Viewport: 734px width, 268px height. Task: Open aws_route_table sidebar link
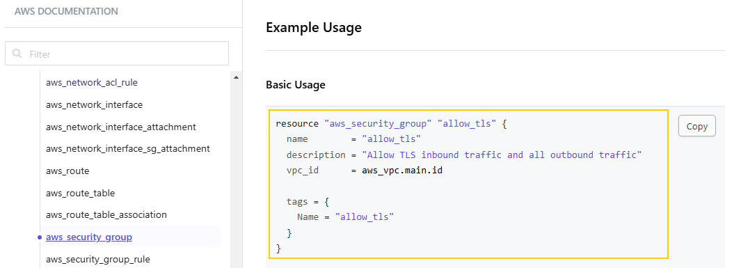point(80,193)
